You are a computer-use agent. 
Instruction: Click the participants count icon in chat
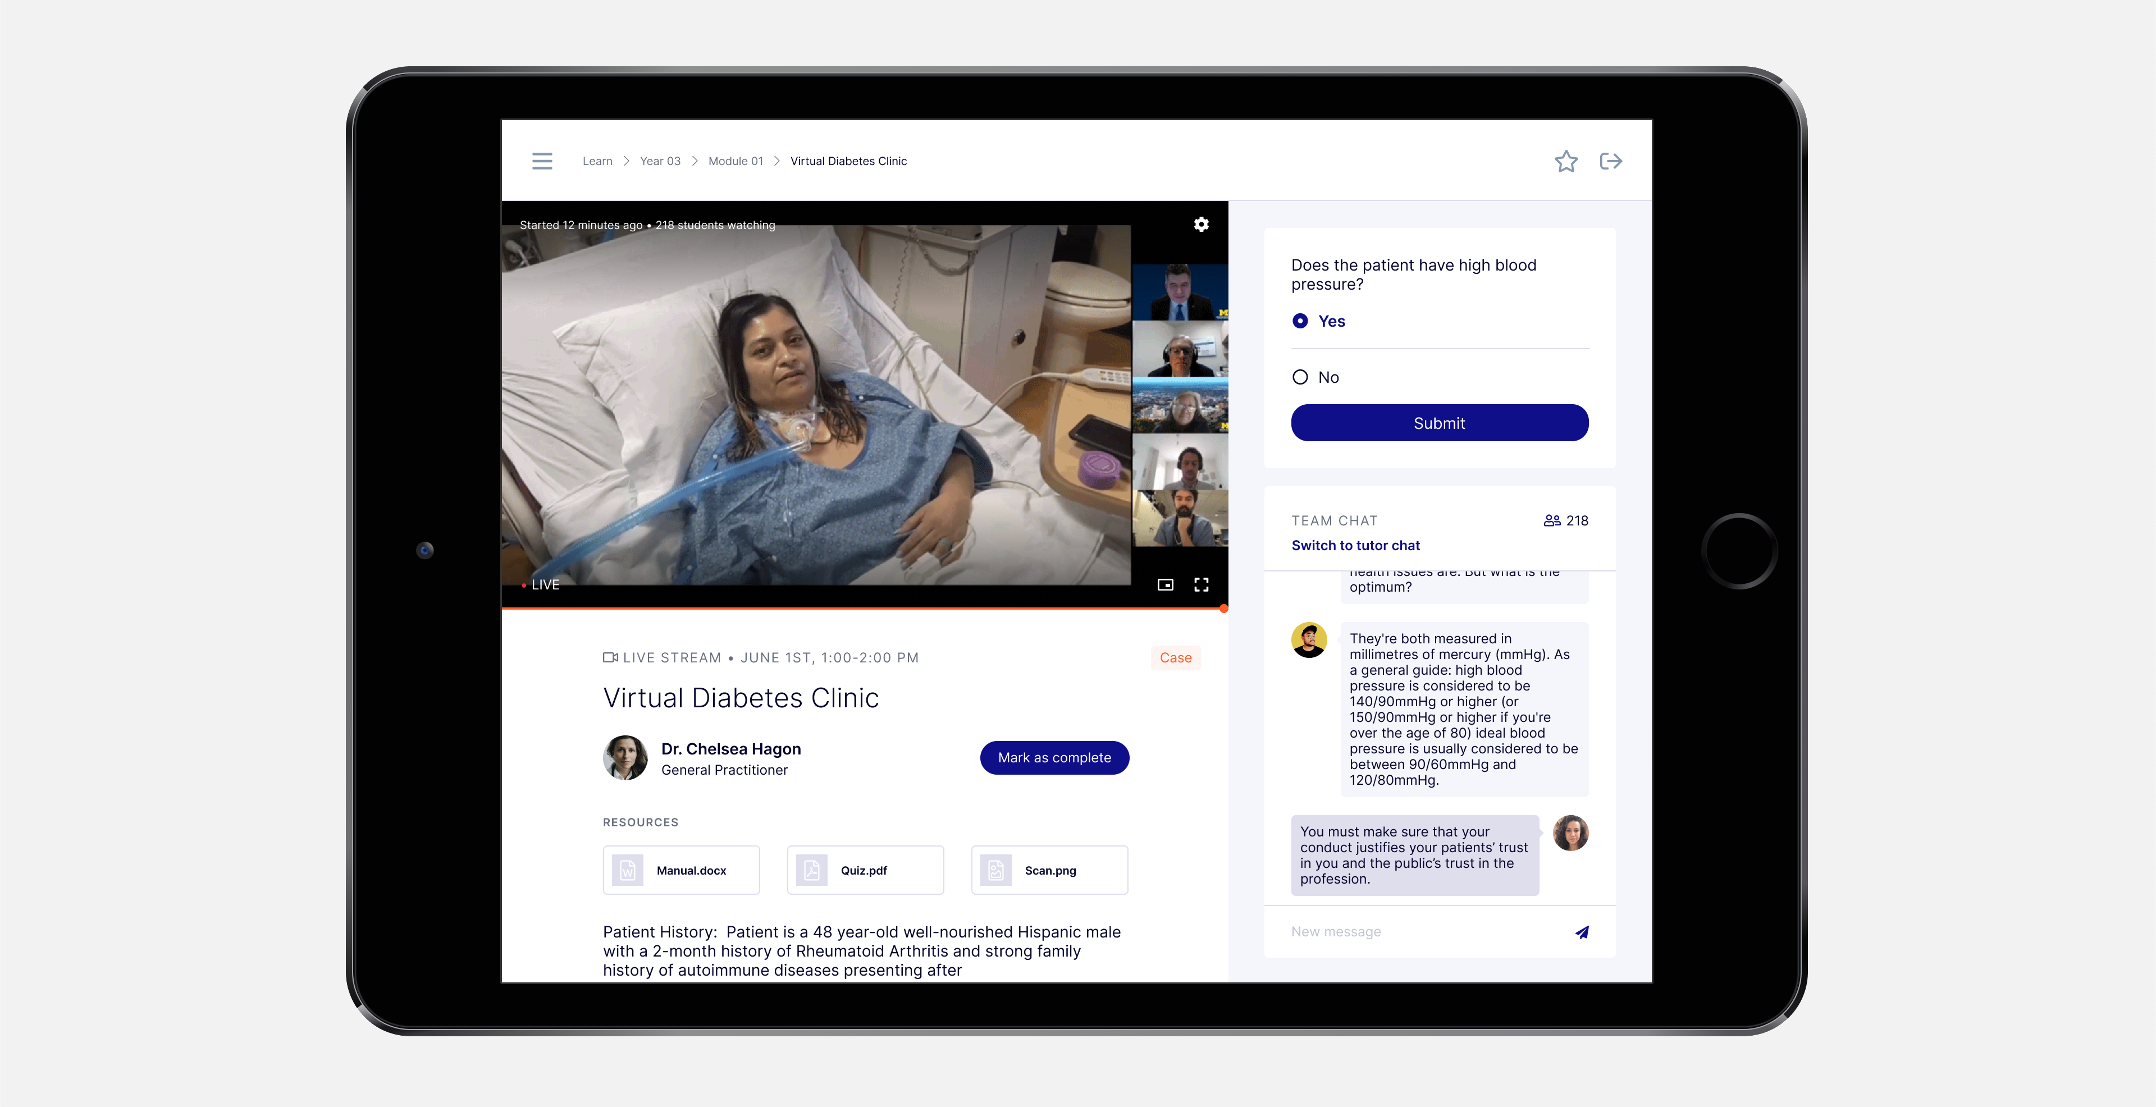(x=1552, y=520)
